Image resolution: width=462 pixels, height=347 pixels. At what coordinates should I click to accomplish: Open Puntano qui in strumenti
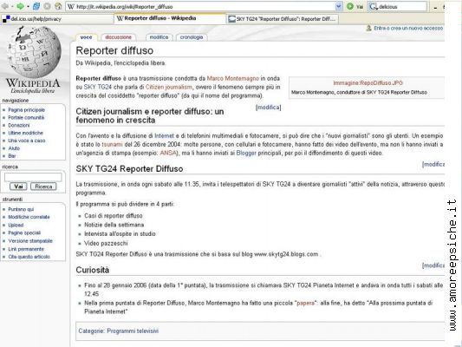[x=21, y=209]
